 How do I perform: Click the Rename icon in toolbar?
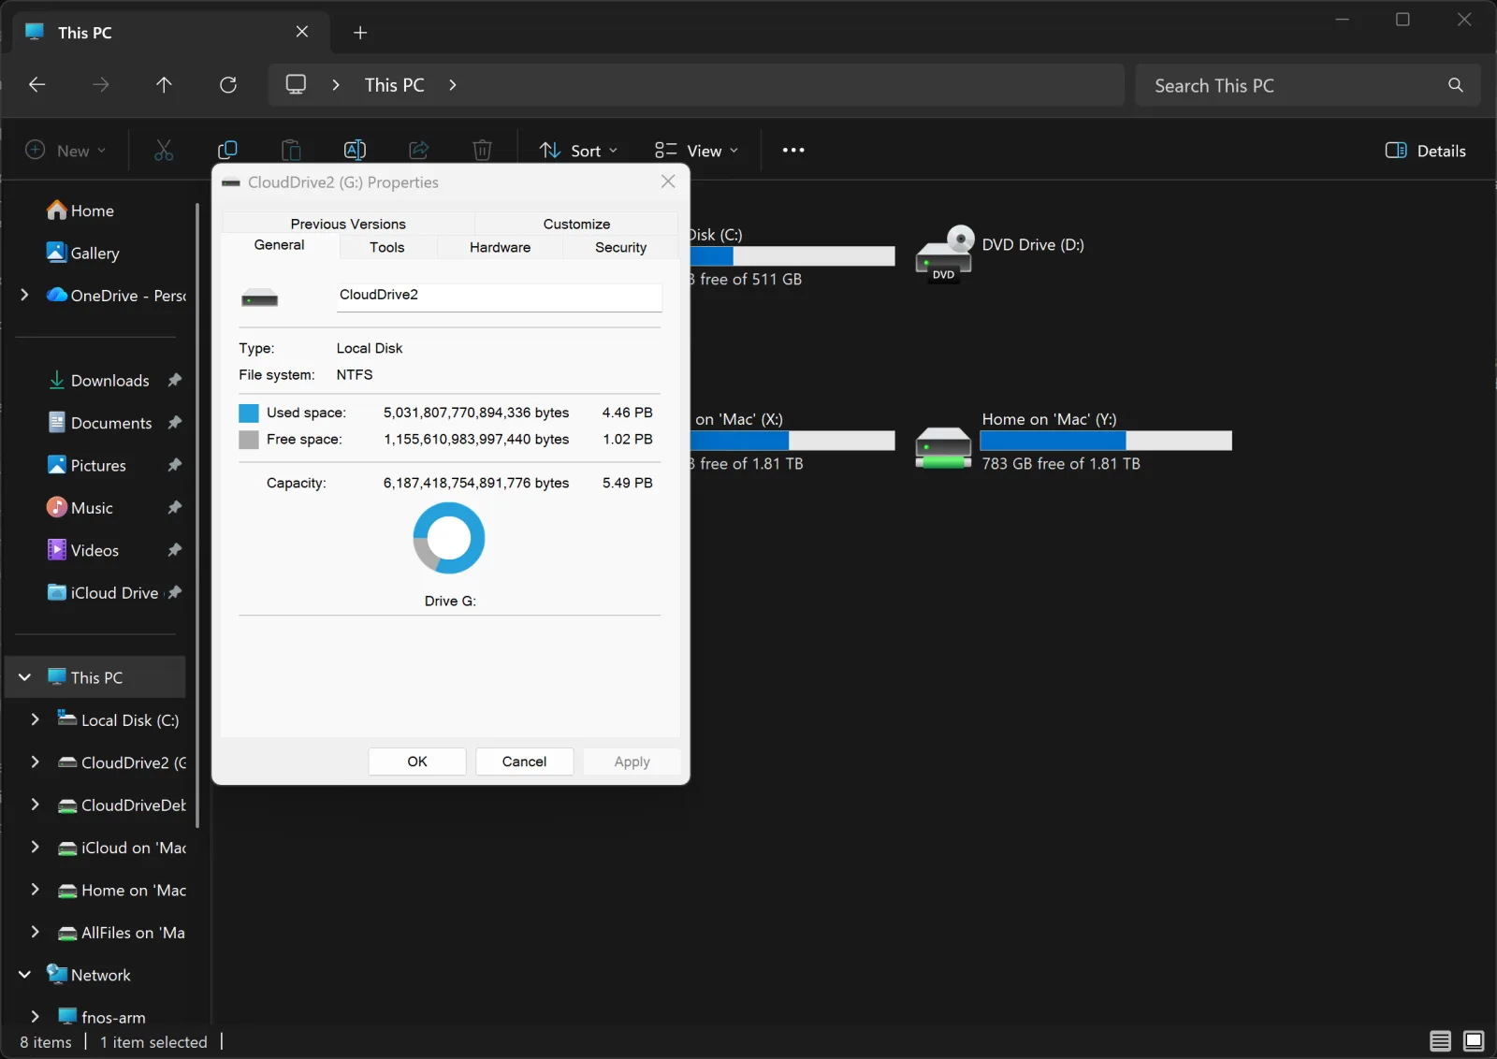(355, 151)
